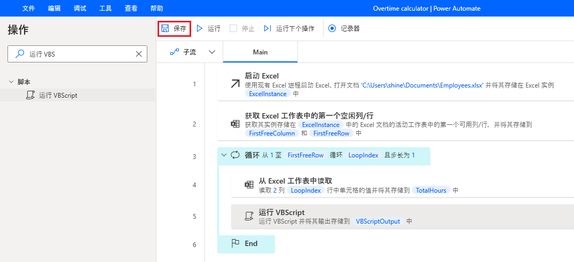Click the window title Overtime calculator | Power Automate
Image resolution: width=574 pixels, height=262 pixels.
click(x=427, y=8)
